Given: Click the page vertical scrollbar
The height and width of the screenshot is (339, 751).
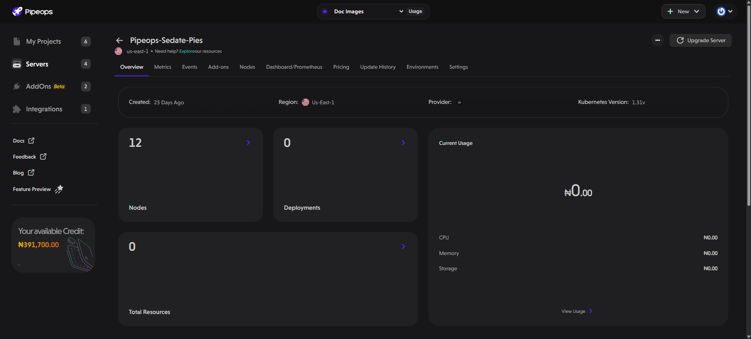Looking at the screenshot, I should [748, 105].
